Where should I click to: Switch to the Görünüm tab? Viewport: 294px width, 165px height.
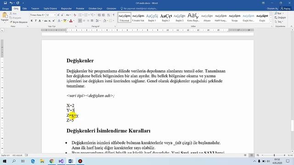[x=111, y=9]
